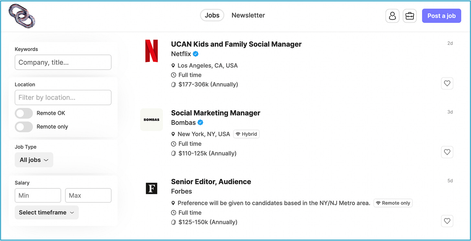Focus the Filter by location field
The image size is (471, 241).
click(63, 97)
